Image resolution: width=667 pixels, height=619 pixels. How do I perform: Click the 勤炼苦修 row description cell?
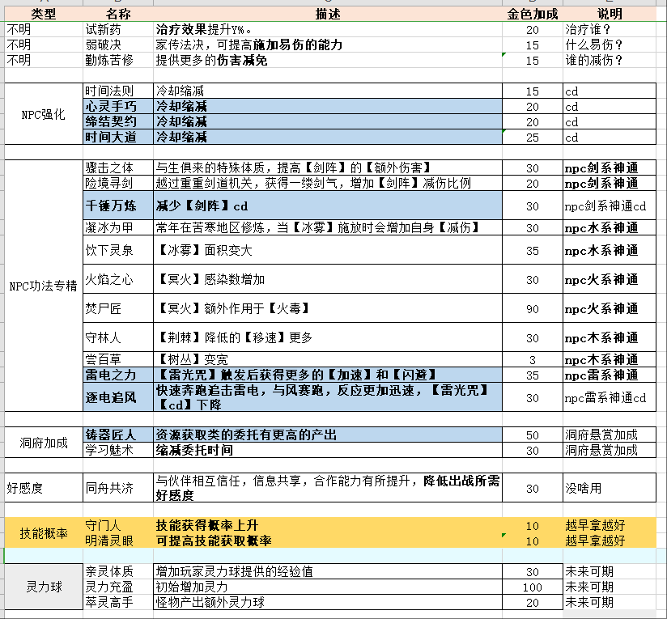tap(316, 59)
